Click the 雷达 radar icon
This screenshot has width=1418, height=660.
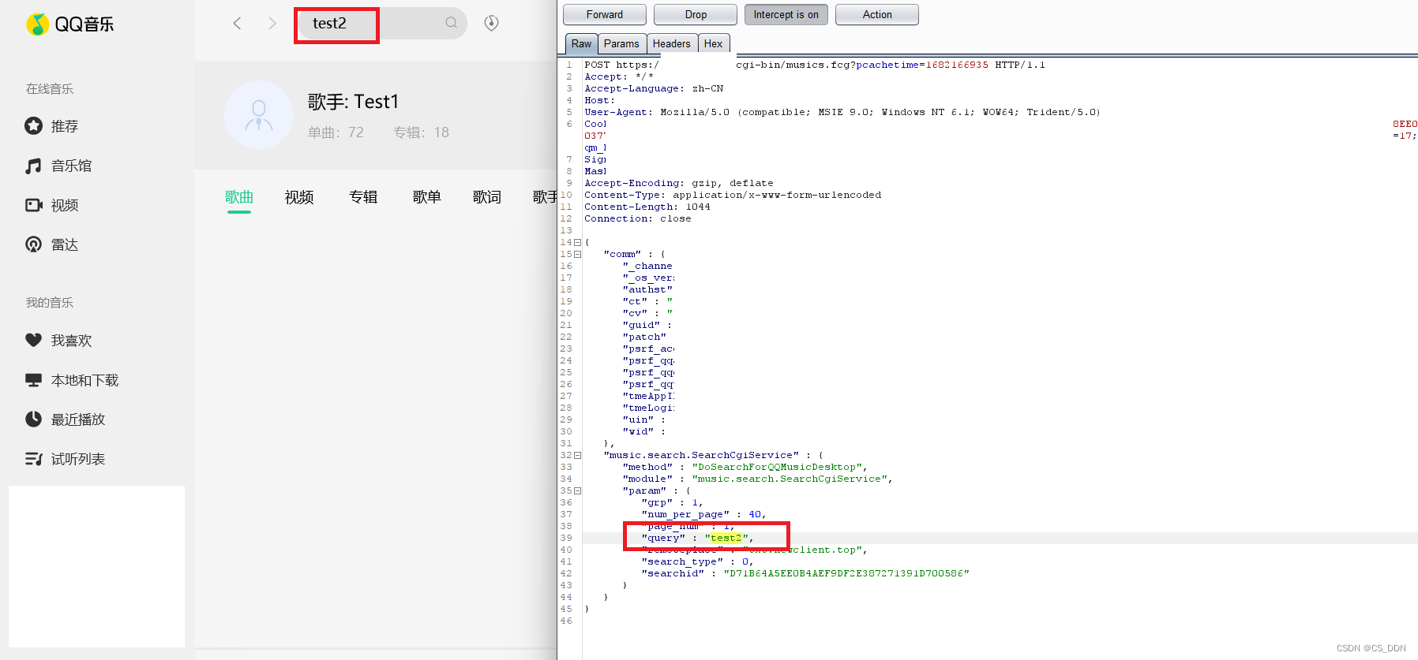click(x=33, y=244)
